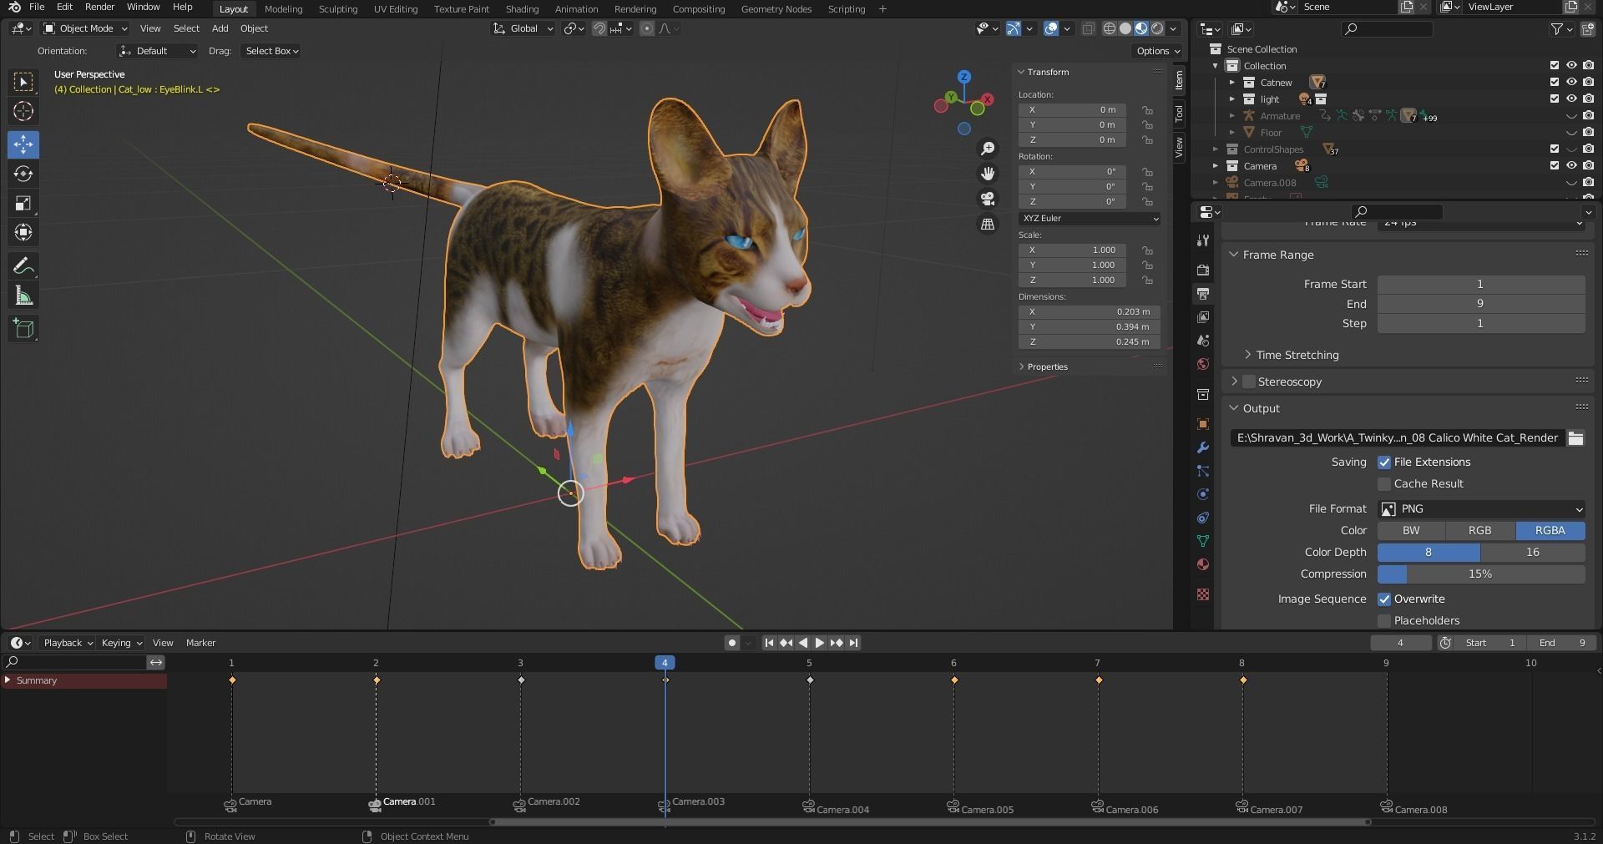Select the Rotate tool
1603x844 pixels.
(x=23, y=174)
